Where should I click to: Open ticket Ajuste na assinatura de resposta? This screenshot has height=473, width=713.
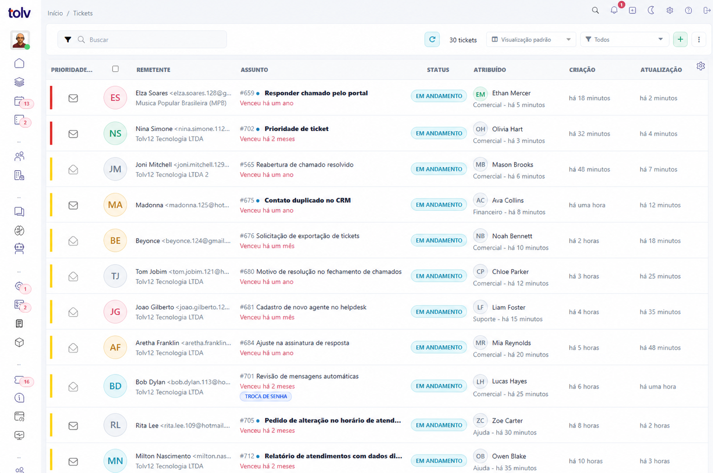click(303, 343)
